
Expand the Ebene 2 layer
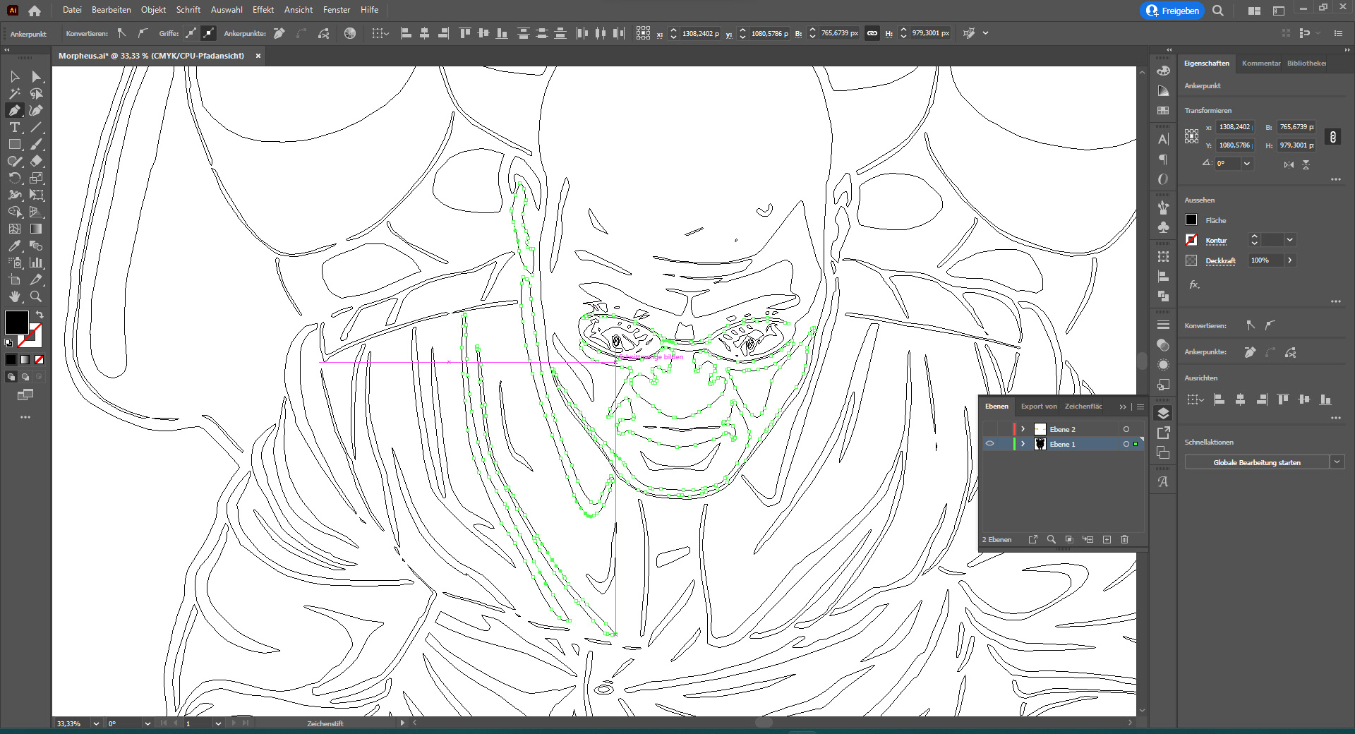point(1023,429)
